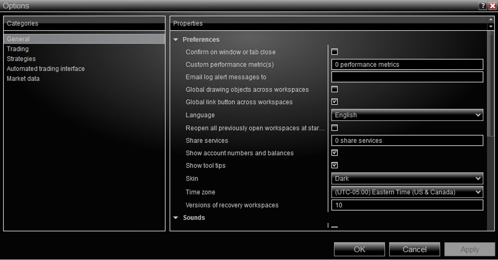Close the Options dialog window
This screenshot has height=260, width=498.
tap(493, 6)
